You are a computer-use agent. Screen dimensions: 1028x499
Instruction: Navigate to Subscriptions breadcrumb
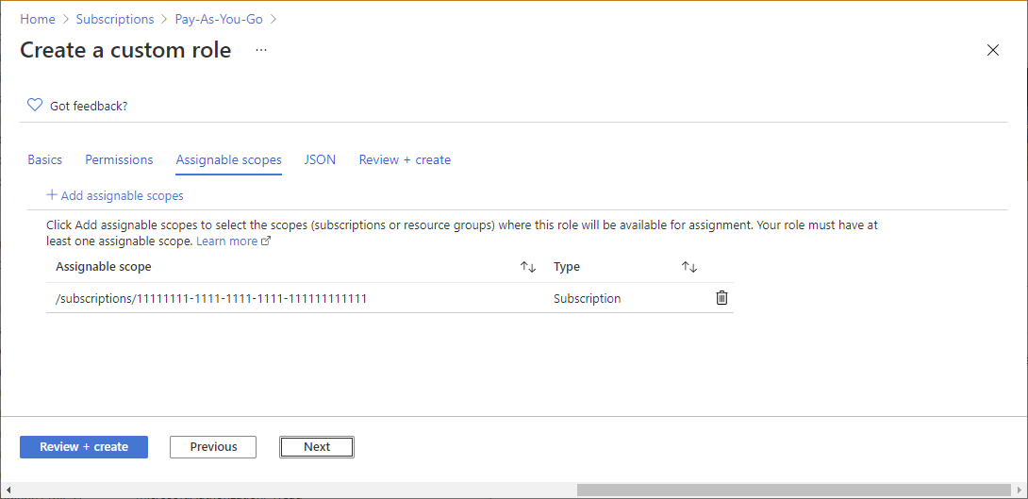point(115,19)
